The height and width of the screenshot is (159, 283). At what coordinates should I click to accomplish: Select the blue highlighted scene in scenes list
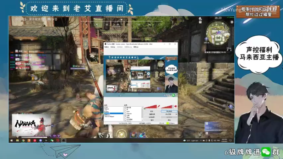click(x=114, y=113)
